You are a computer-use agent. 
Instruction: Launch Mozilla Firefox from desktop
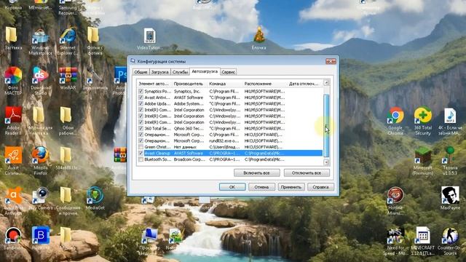click(x=41, y=161)
